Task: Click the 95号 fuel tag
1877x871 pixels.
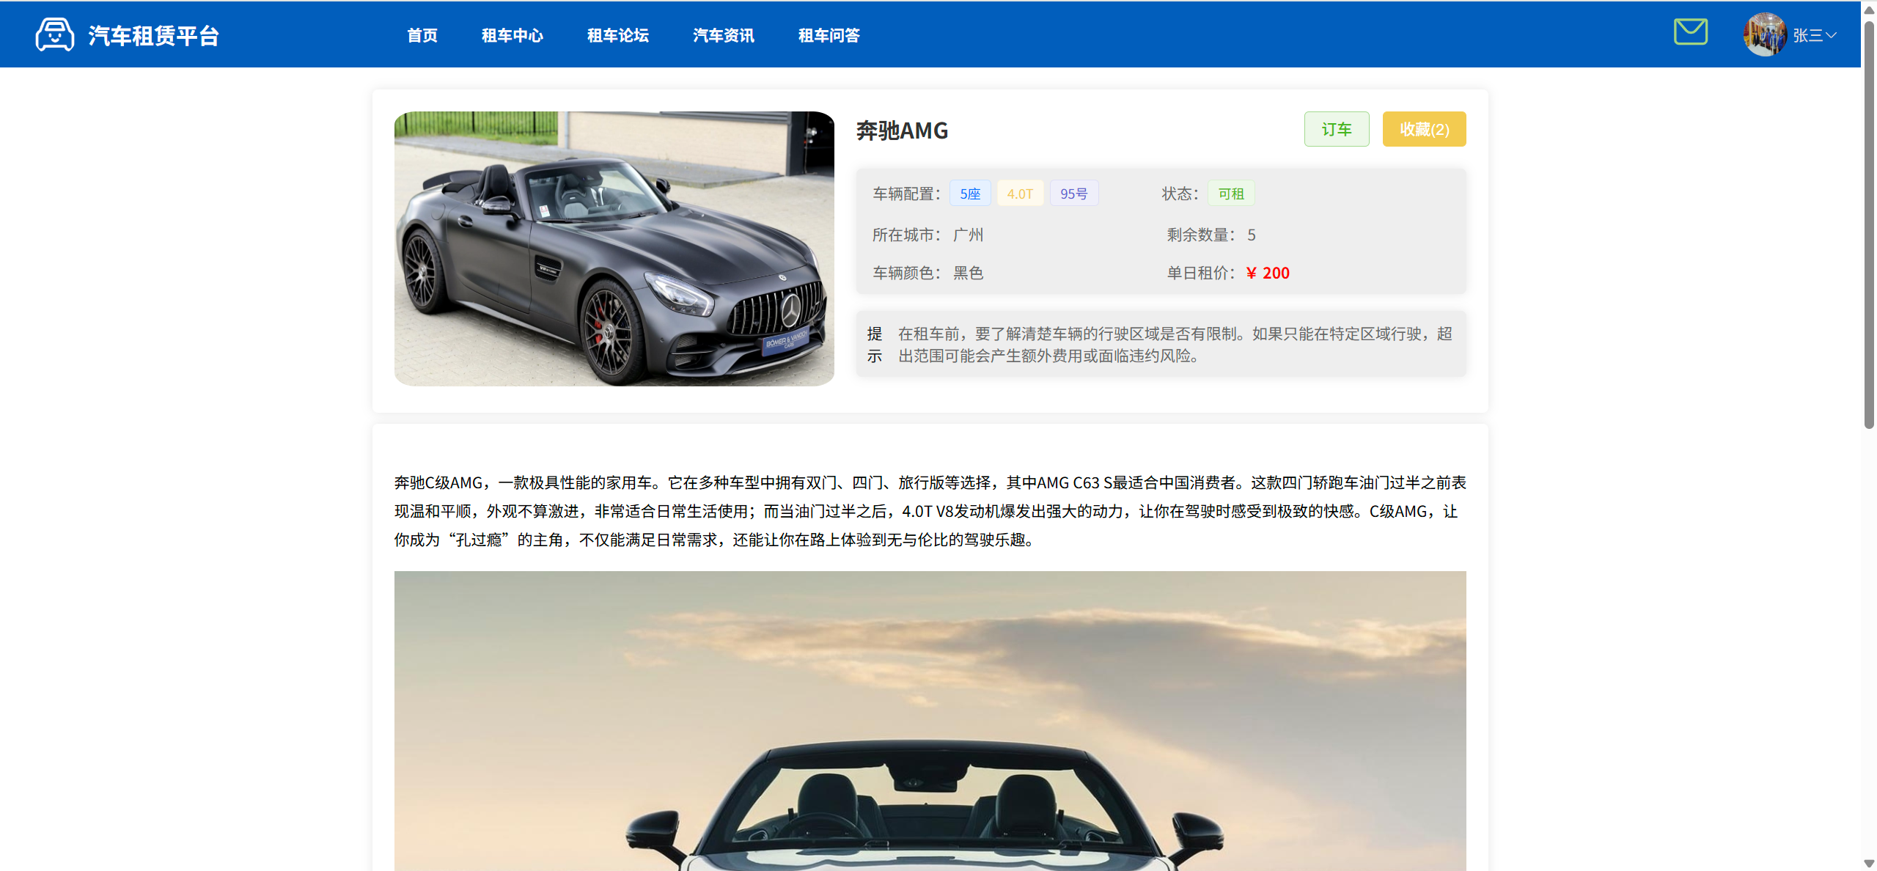Action: coord(1073,194)
